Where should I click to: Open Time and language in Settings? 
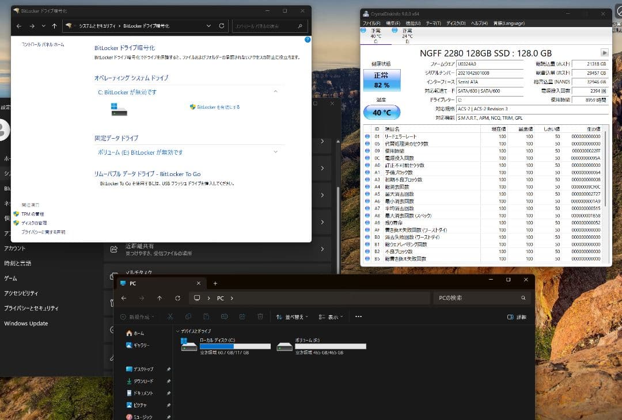[18, 263]
